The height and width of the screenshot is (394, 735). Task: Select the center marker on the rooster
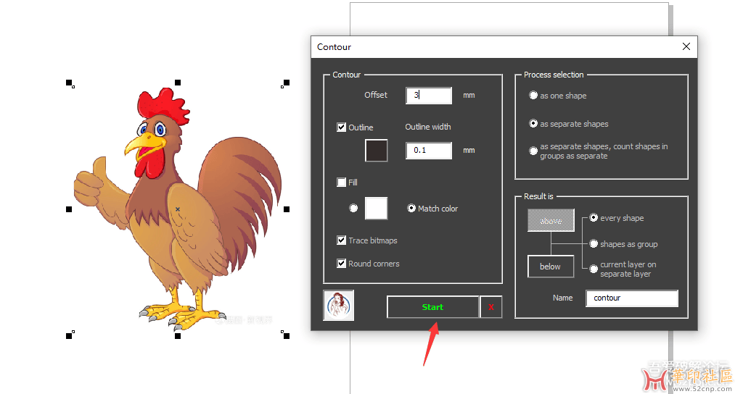click(178, 209)
